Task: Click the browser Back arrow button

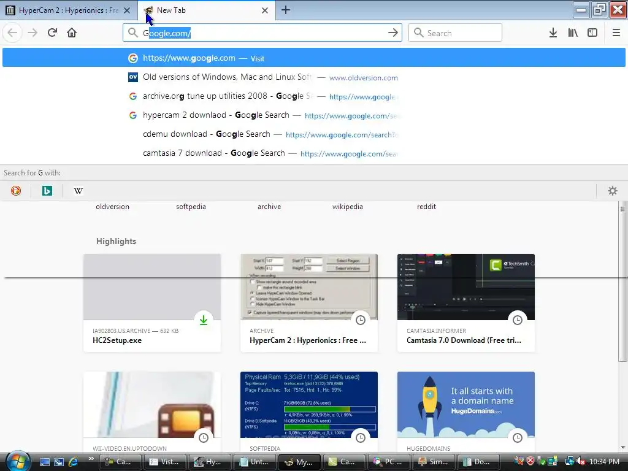Action: click(x=12, y=33)
